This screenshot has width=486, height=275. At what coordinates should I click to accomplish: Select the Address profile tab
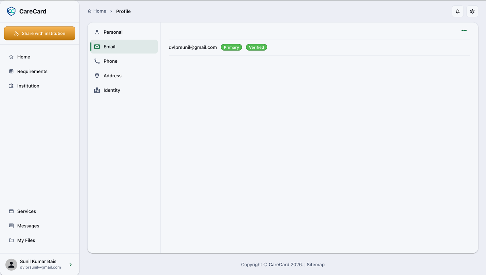pyautogui.click(x=124, y=76)
